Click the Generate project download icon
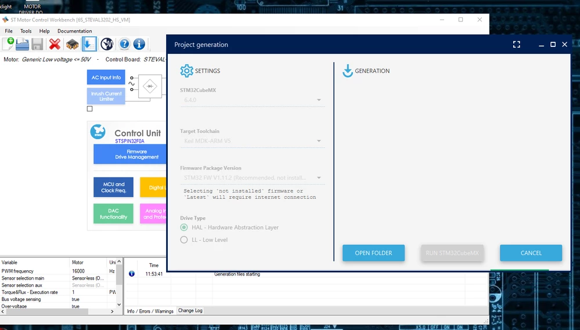Viewport: 580px width, 330px height. pyautogui.click(x=89, y=44)
